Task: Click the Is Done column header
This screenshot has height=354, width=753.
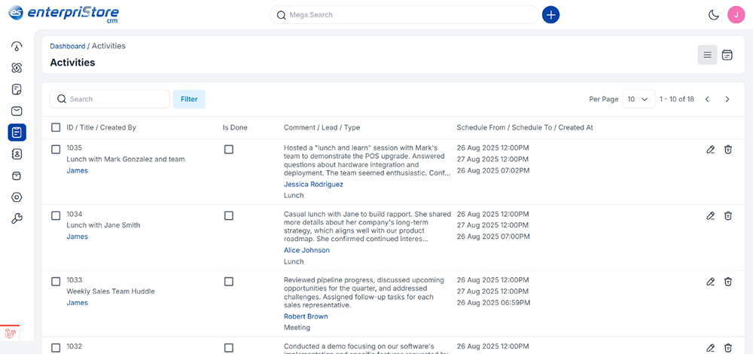Action: pyautogui.click(x=235, y=128)
